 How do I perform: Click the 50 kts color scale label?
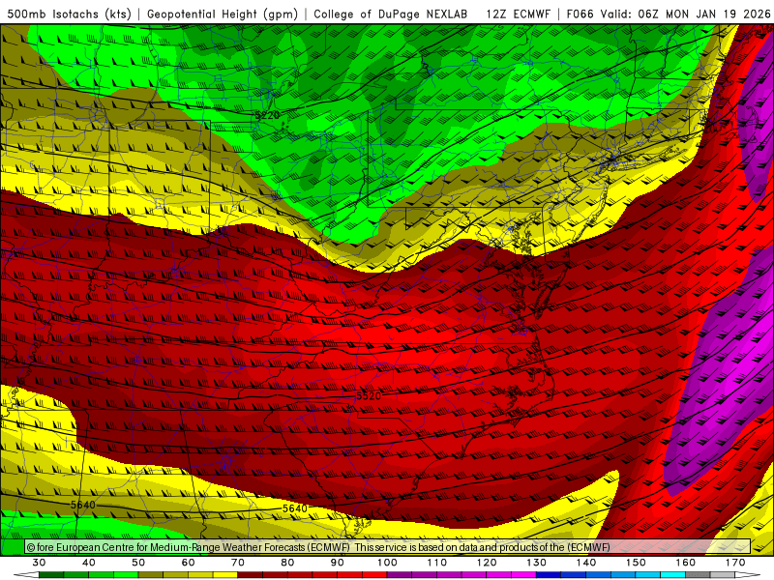138,563
